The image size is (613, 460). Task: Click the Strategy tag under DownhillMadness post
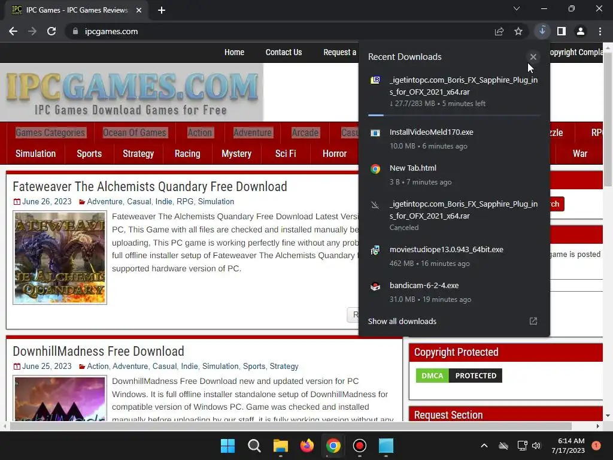284,366
